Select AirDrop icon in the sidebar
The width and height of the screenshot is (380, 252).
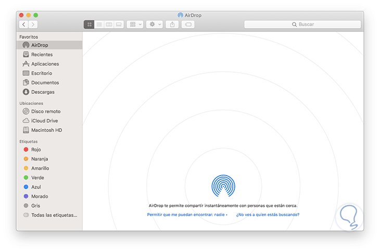point(26,45)
